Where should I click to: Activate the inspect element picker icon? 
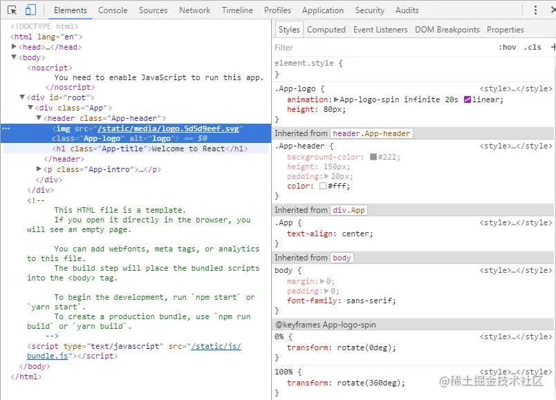pos(12,10)
